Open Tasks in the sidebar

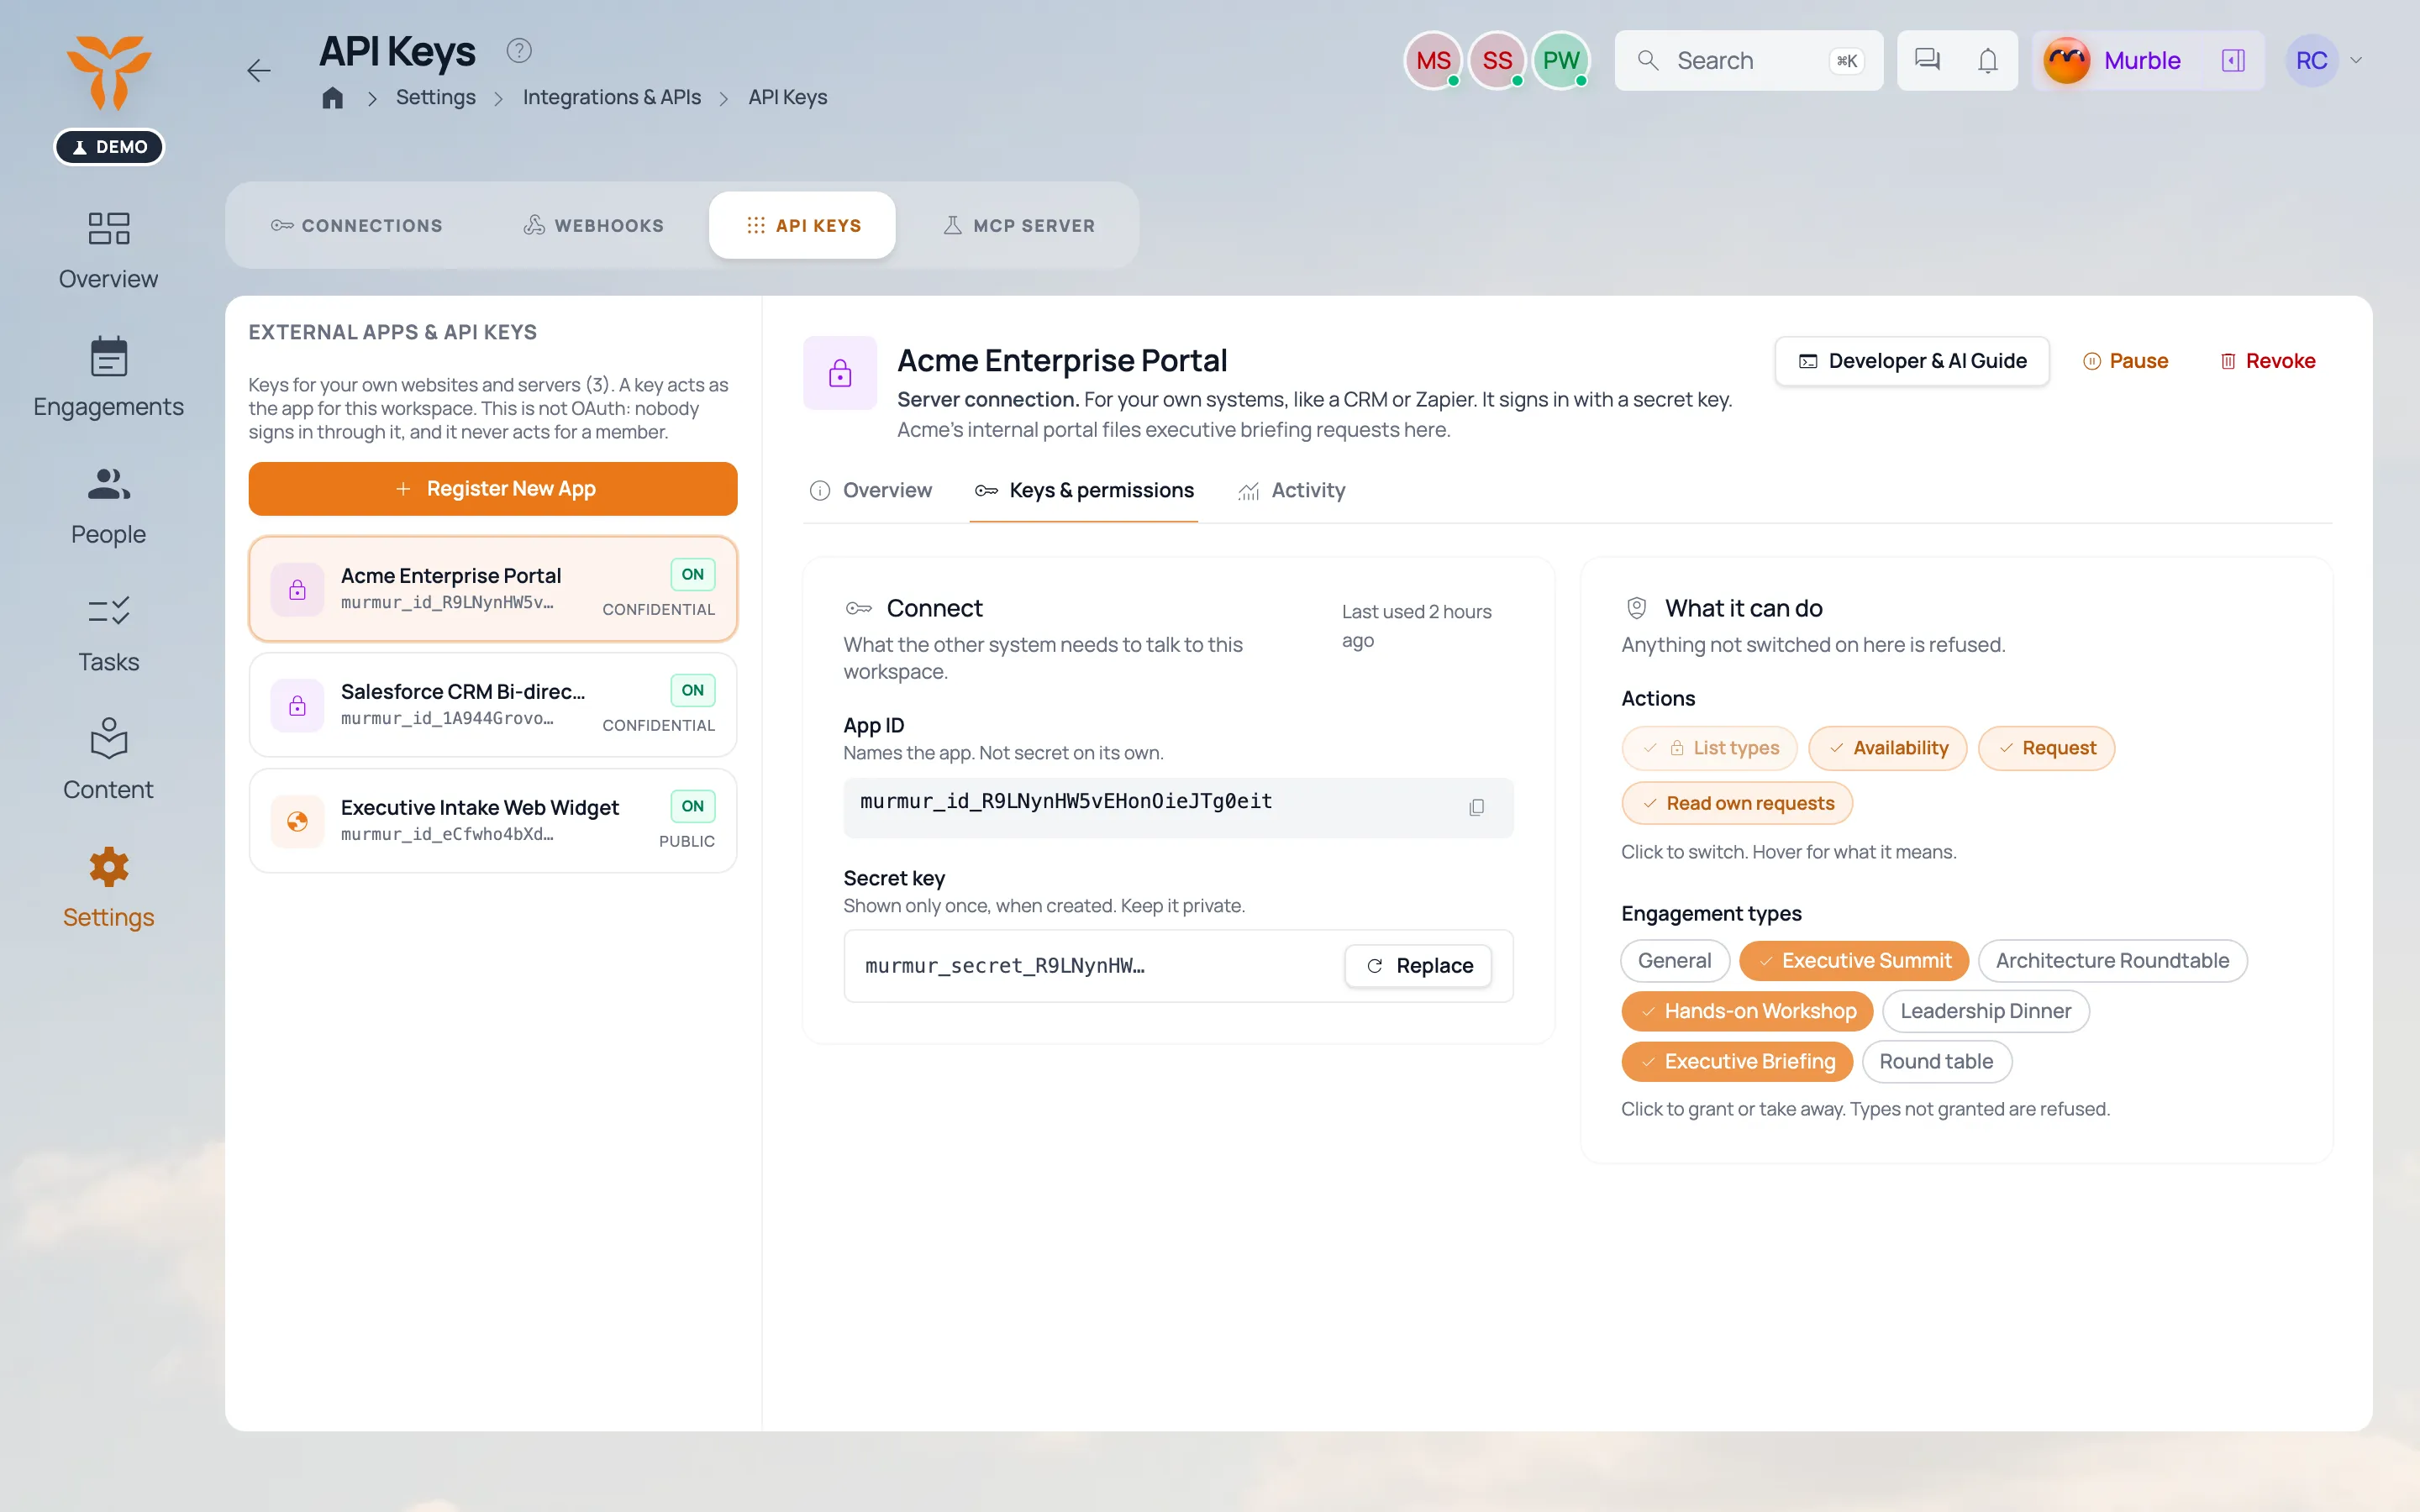(108, 634)
